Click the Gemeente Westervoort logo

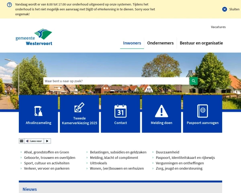(x=34, y=37)
